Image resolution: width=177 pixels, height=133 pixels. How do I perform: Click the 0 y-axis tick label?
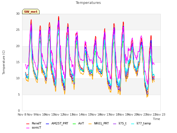pos(19,111)
